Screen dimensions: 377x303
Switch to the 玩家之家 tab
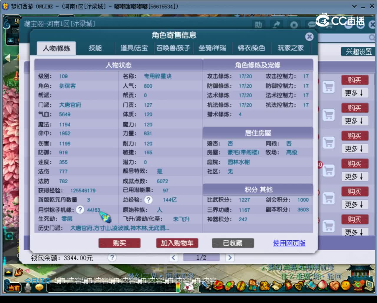pyautogui.click(x=291, y=48)
